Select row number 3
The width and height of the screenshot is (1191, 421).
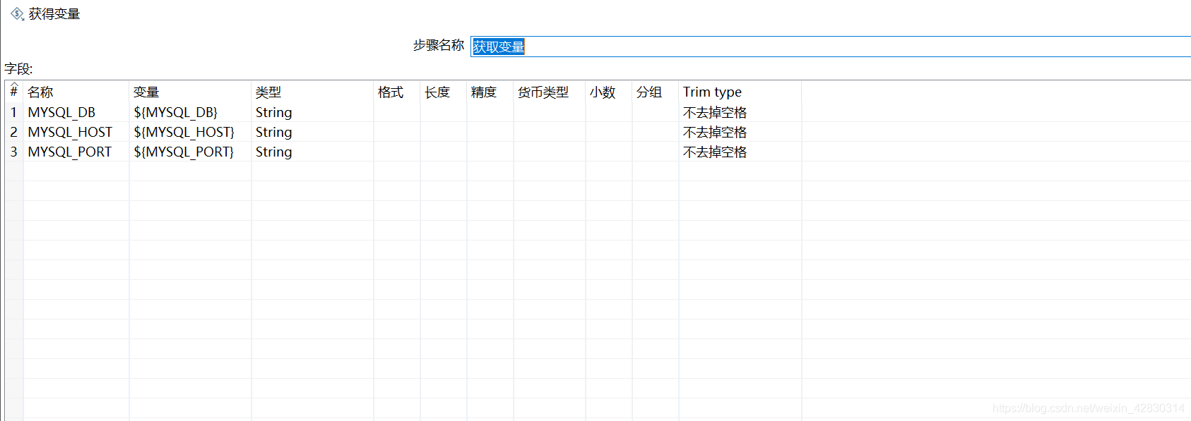pyautogui.click(x=14, y=152)
